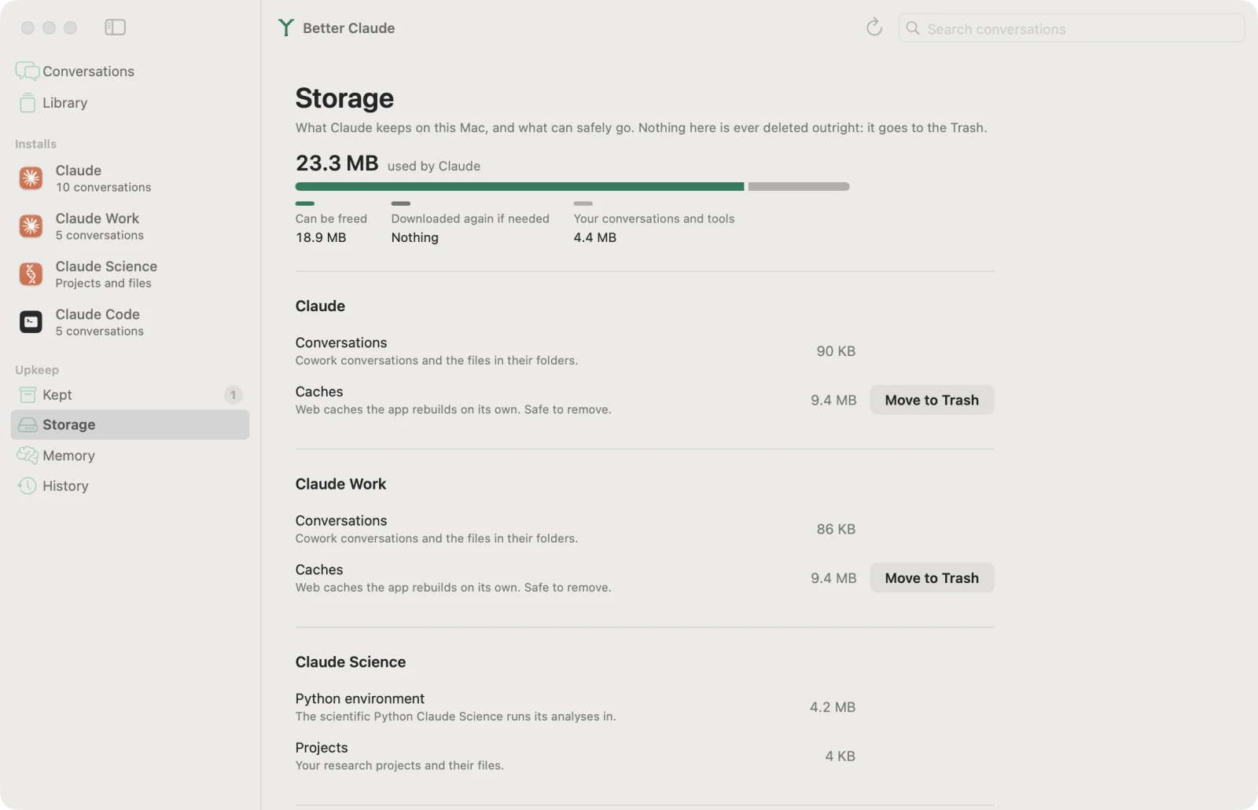Click the Kept badge count 1
Image resolution: width=1258 pixels, height=810 pixels.
tap(233, 395)
